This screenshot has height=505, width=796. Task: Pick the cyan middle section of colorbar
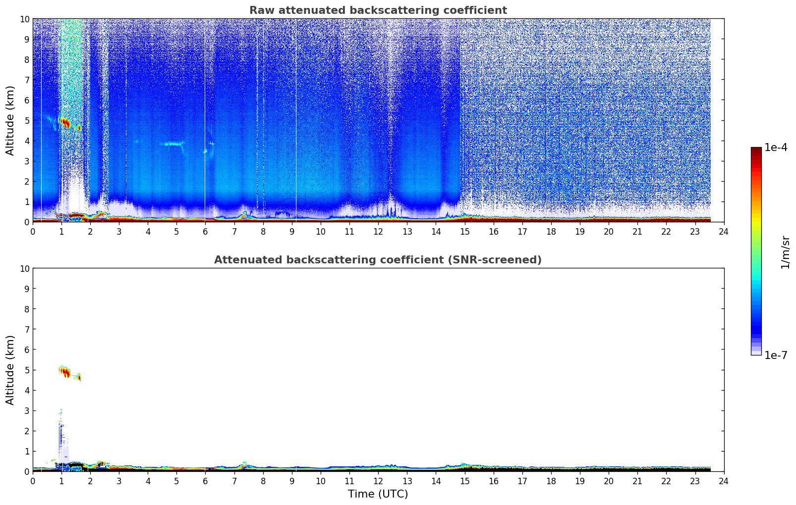[756, 282]
